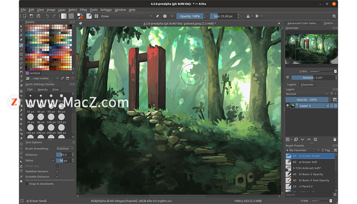Image resolution: width=357 pixels, height=204 pixels.
Task: Open layer properties icon
Action: (x=315, y=140)
